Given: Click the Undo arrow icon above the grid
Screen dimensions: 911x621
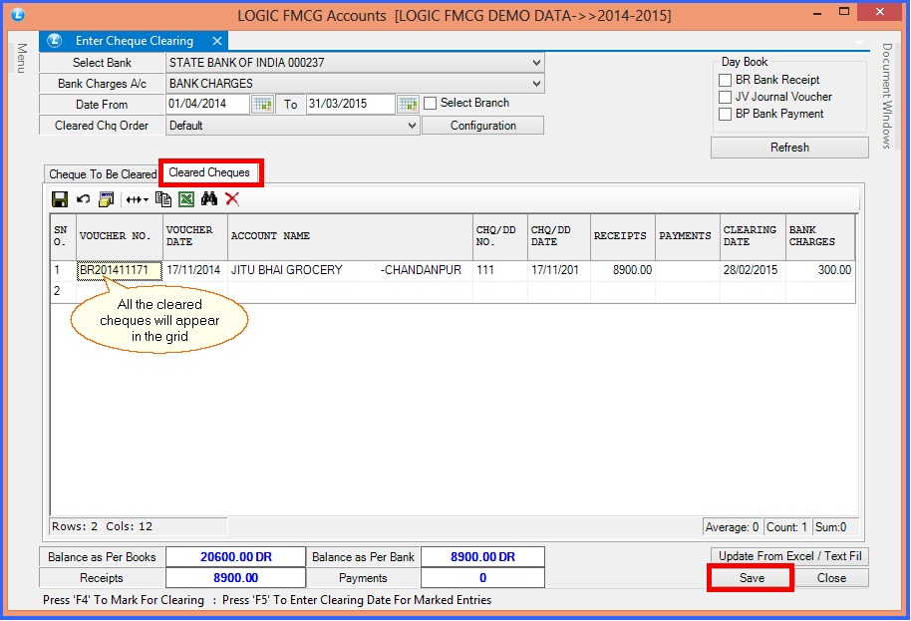Looking at the screenshot, I should [x=83, y=199].
